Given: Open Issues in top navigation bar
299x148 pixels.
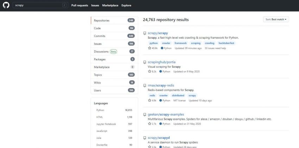Looking at the screenshot, I should [x=95, y=5].
